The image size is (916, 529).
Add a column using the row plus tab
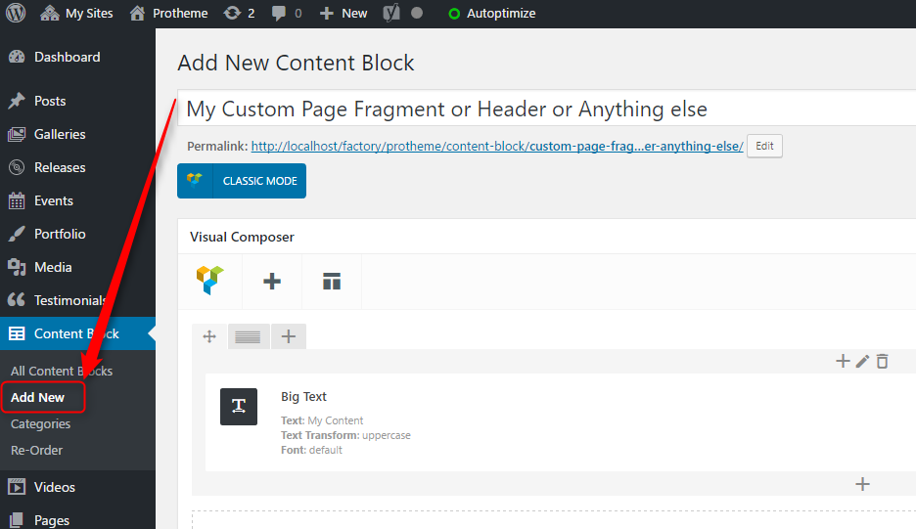[x=289, y=336]
